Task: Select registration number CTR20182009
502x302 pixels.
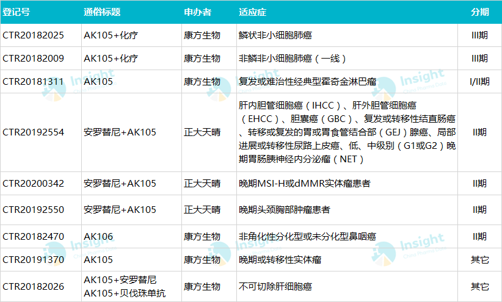Action: click(34, 59)
